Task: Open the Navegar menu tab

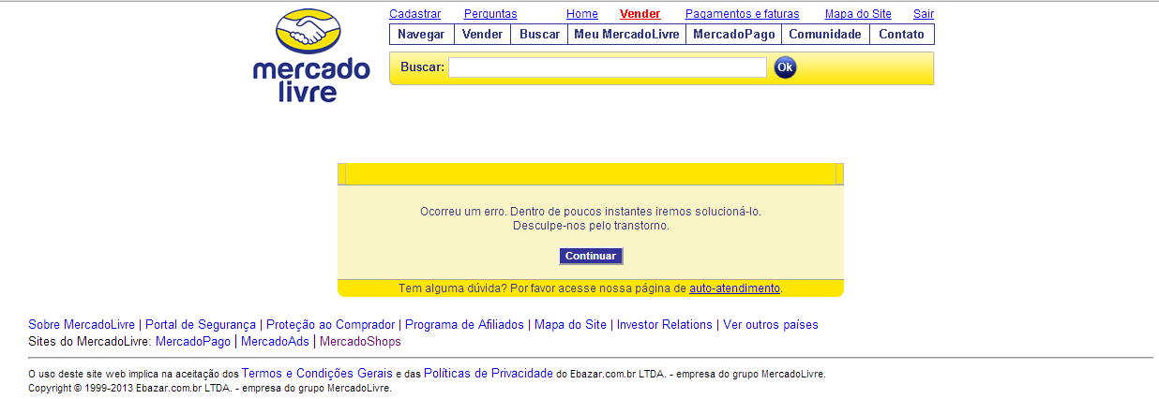Action: click(422, 35)
